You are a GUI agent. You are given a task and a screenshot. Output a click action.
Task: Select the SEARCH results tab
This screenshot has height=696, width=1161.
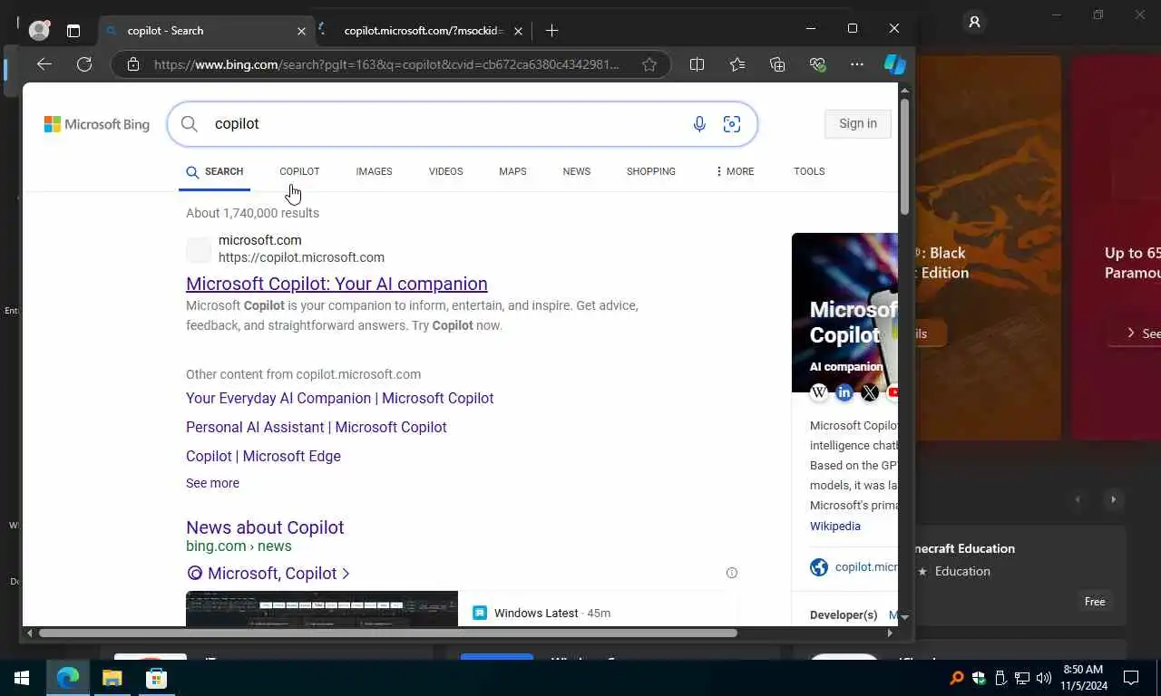(x=215, y=171)
